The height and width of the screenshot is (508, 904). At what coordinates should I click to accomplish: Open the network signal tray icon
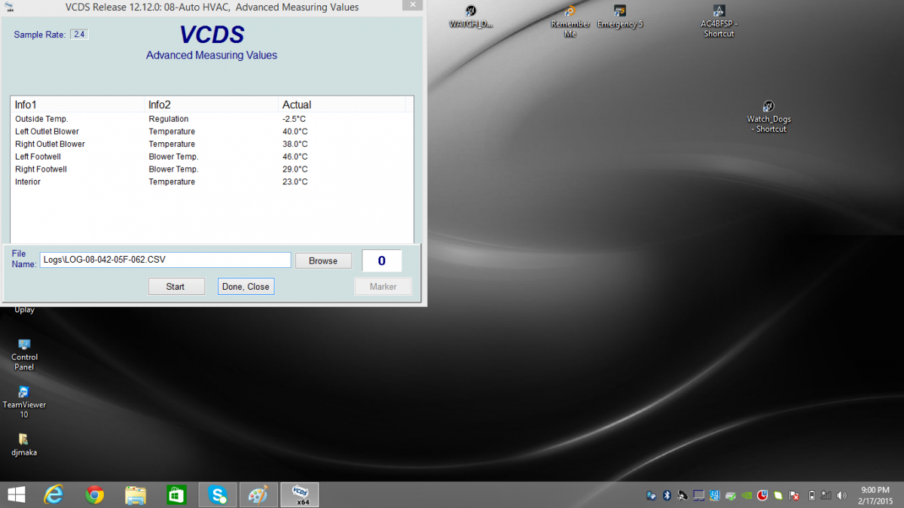click(x=827, y=495)
